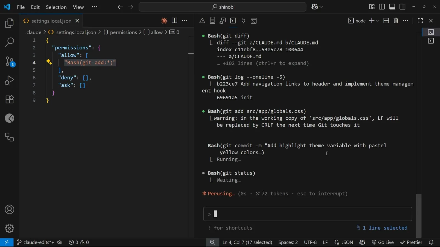Viewport: 440px width, 247px height.
Task: Change encoding via UTF-8
Action: (x=310, y=242)
